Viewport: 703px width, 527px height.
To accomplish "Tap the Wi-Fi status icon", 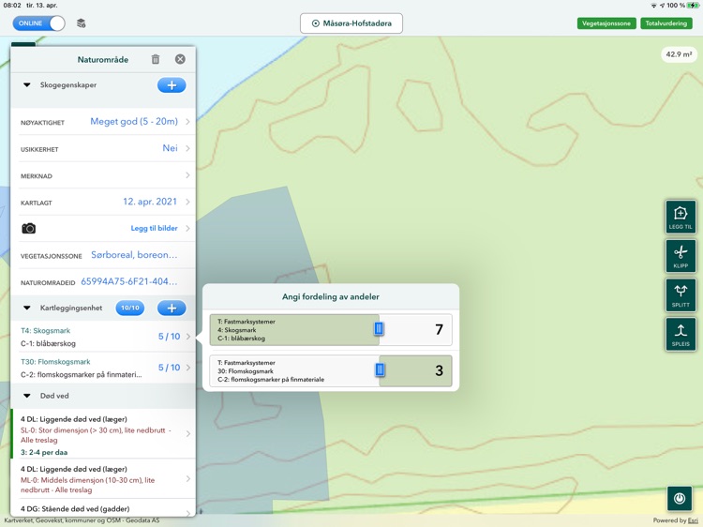I will 653,6.
